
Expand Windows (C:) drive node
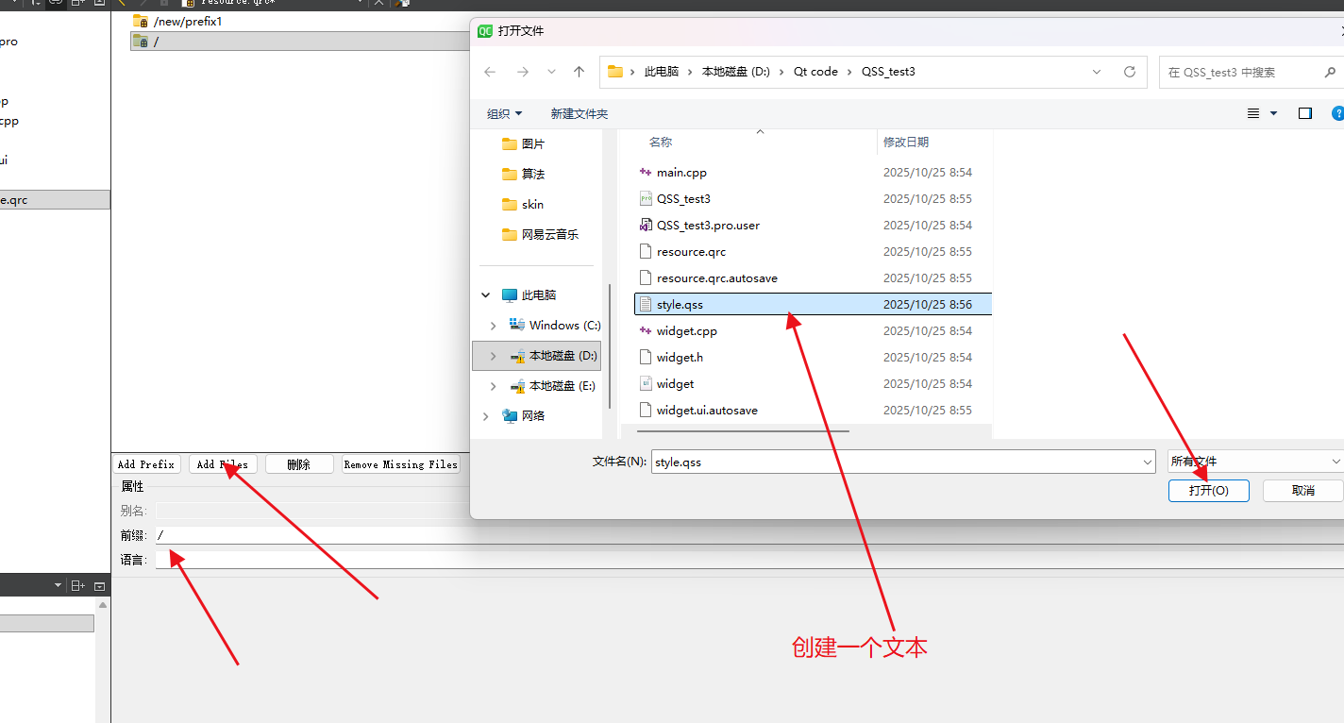pos(494,326)
